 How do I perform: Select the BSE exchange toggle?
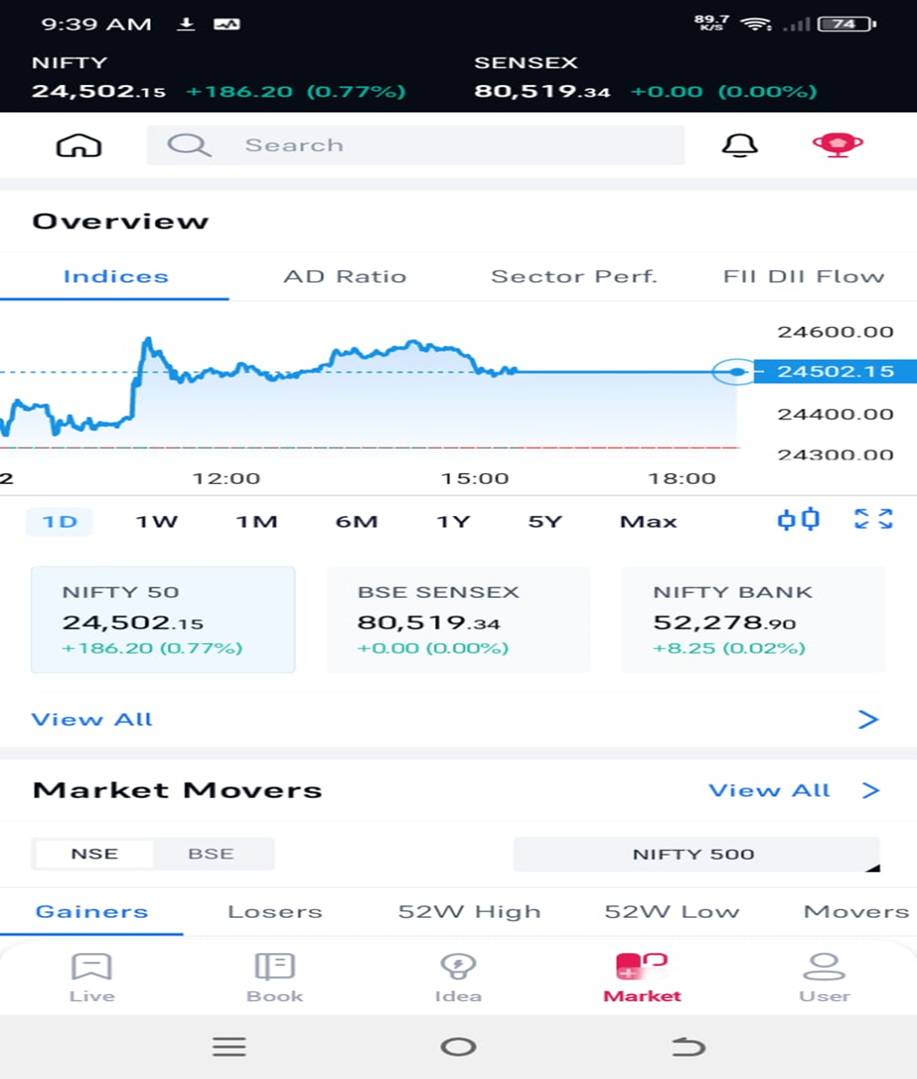[211, 854]
